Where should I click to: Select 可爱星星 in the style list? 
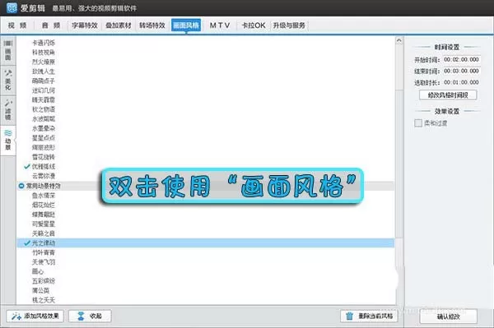[44, 224]
